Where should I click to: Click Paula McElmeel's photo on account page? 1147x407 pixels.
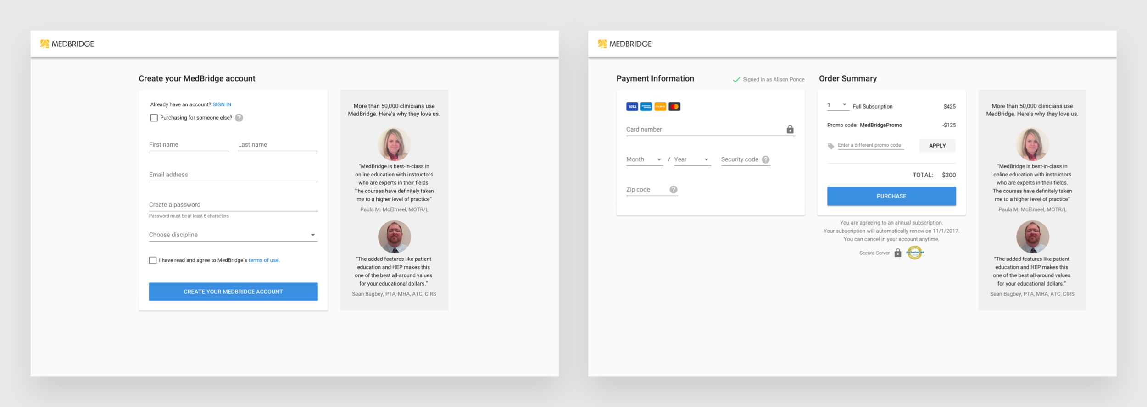point(394,144)
